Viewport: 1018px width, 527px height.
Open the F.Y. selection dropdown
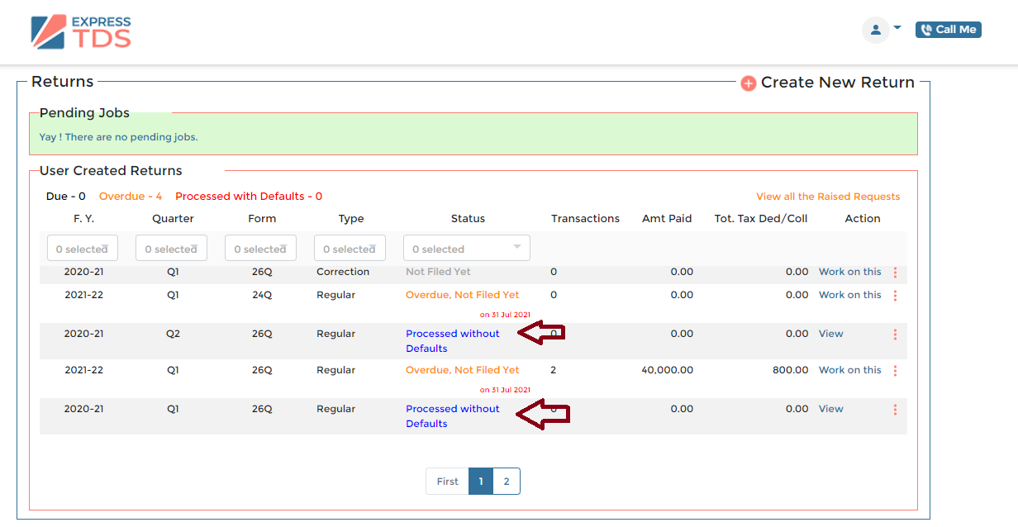point(82,248)
